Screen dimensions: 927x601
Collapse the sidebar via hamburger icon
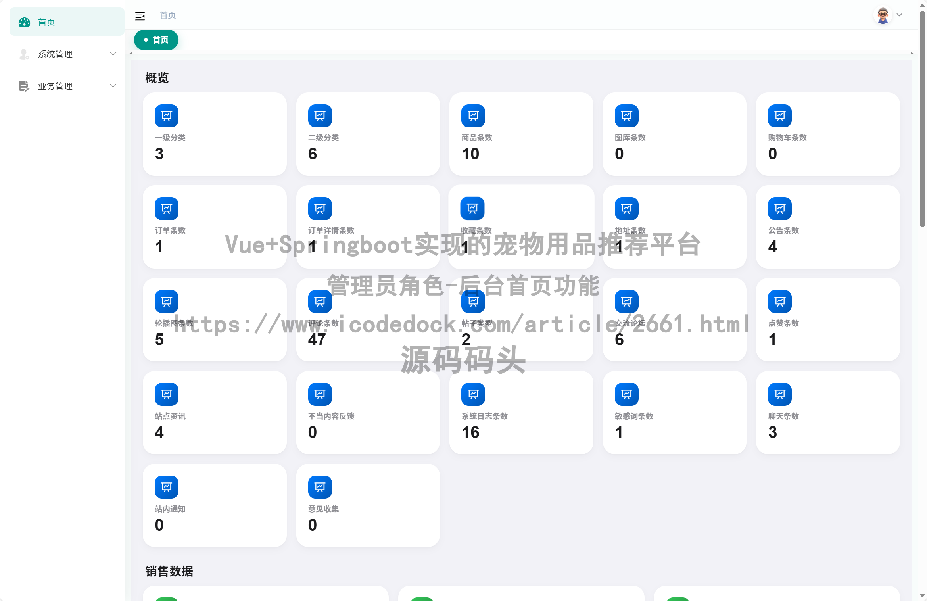(x=140, y=16)
